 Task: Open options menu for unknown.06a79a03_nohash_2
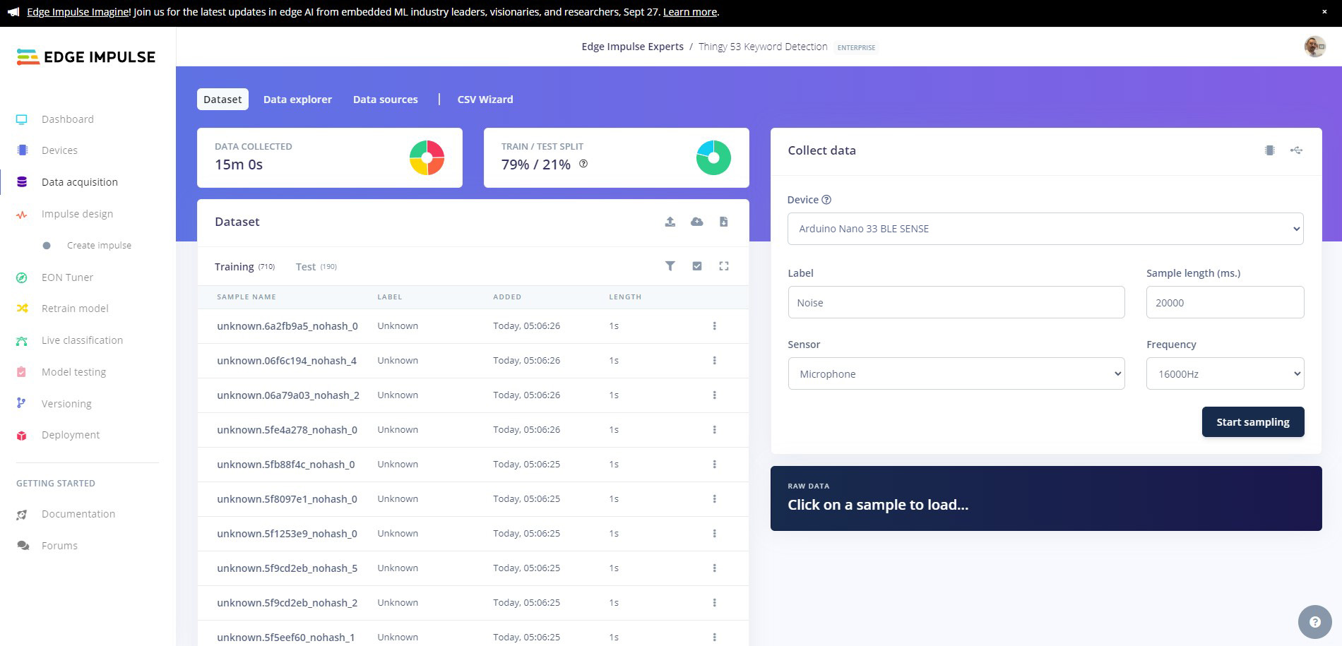714,395
